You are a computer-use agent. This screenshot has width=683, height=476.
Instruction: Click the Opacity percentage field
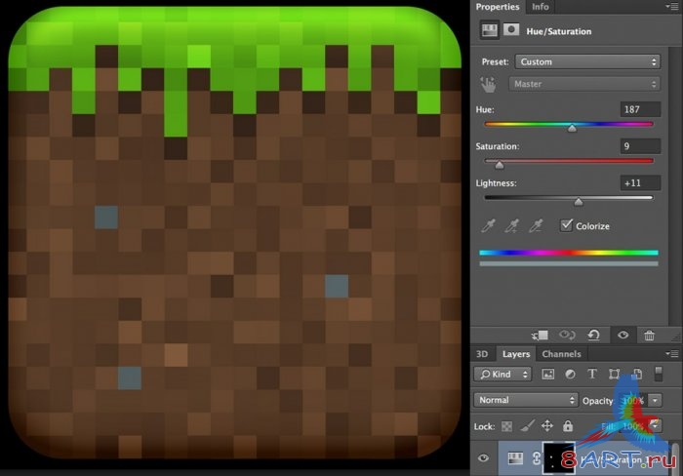click(633, 400)
